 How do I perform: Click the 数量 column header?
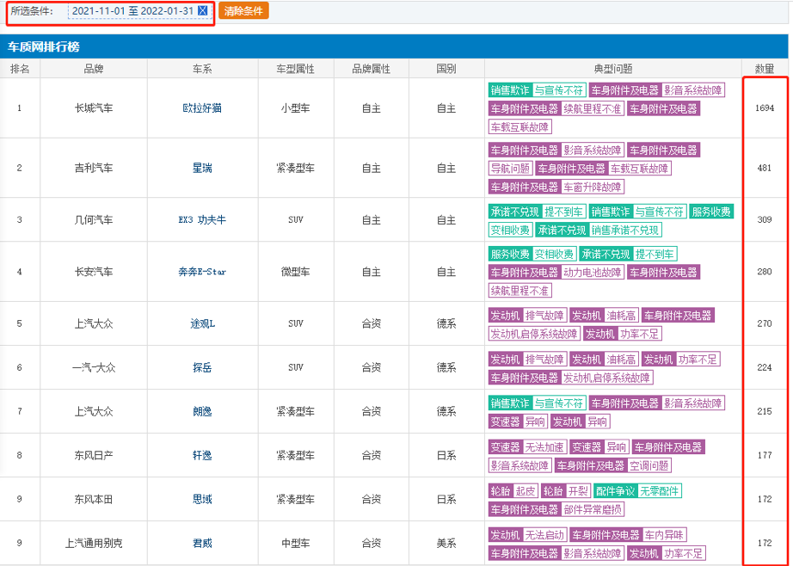(x=765, y=68)
